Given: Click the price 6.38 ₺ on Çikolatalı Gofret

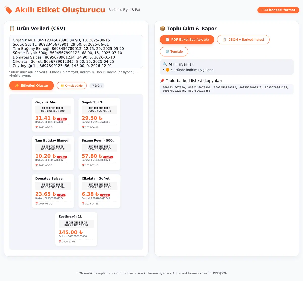Looking at the screenshot, I should tap(90, 194).
